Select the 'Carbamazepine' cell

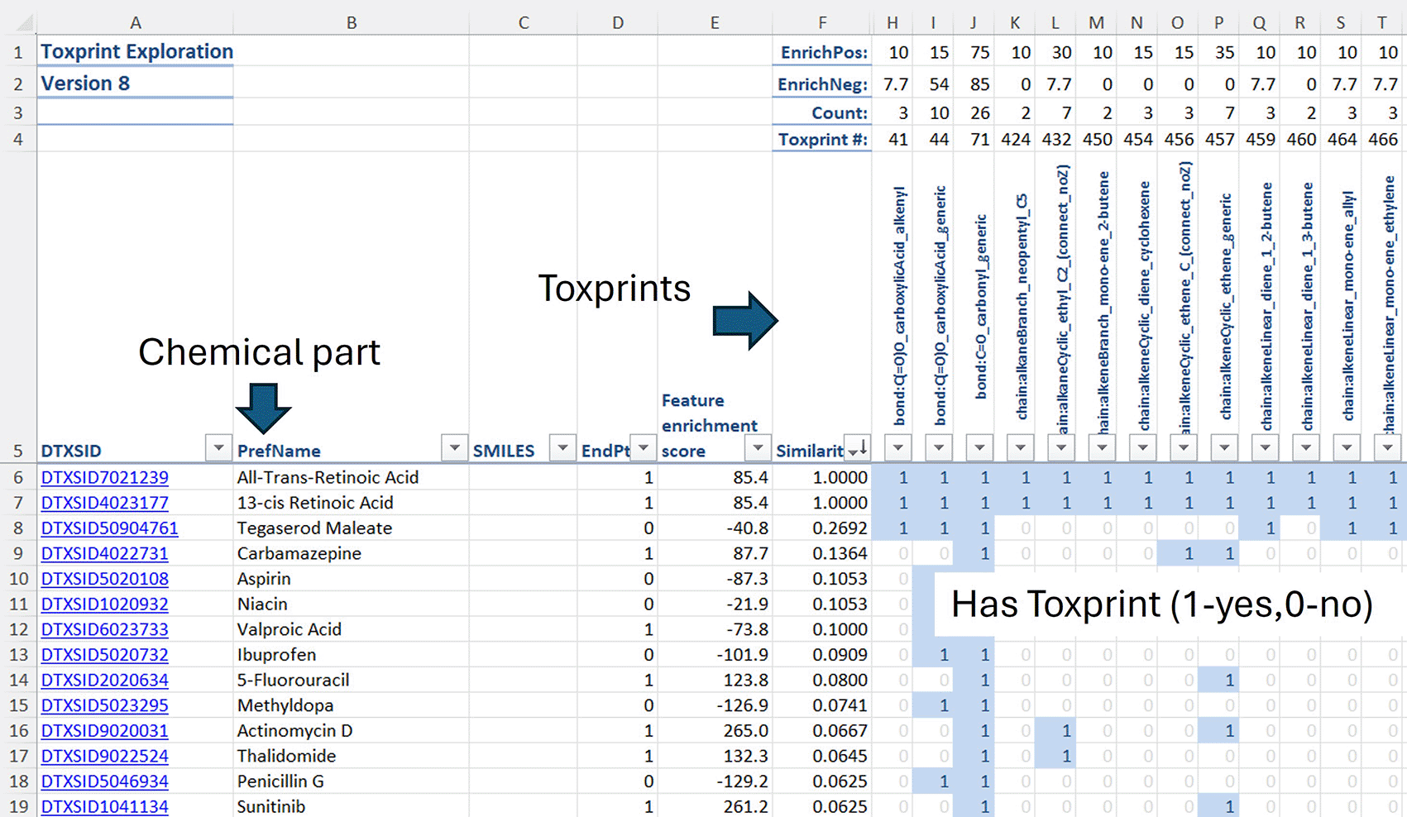point(352,553)
